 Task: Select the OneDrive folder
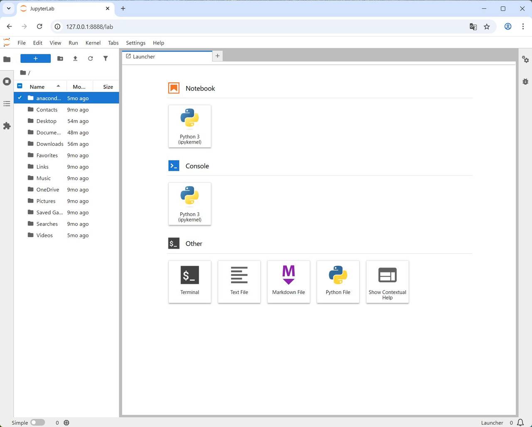pyautogui.click(x=66, y=189)
